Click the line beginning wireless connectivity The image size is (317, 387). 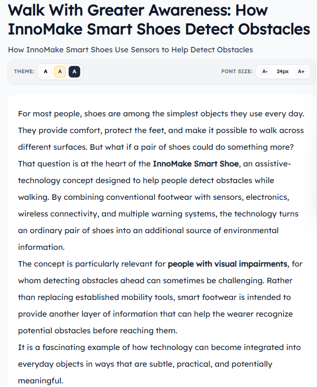coord(158,214)
